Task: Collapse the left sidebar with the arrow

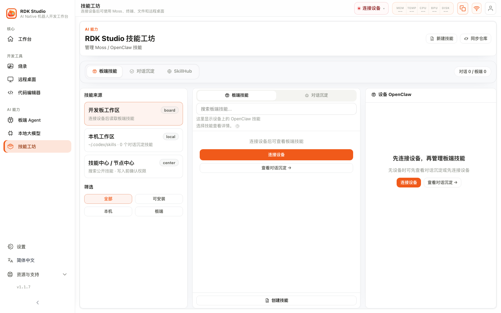Action: point(38,303)
